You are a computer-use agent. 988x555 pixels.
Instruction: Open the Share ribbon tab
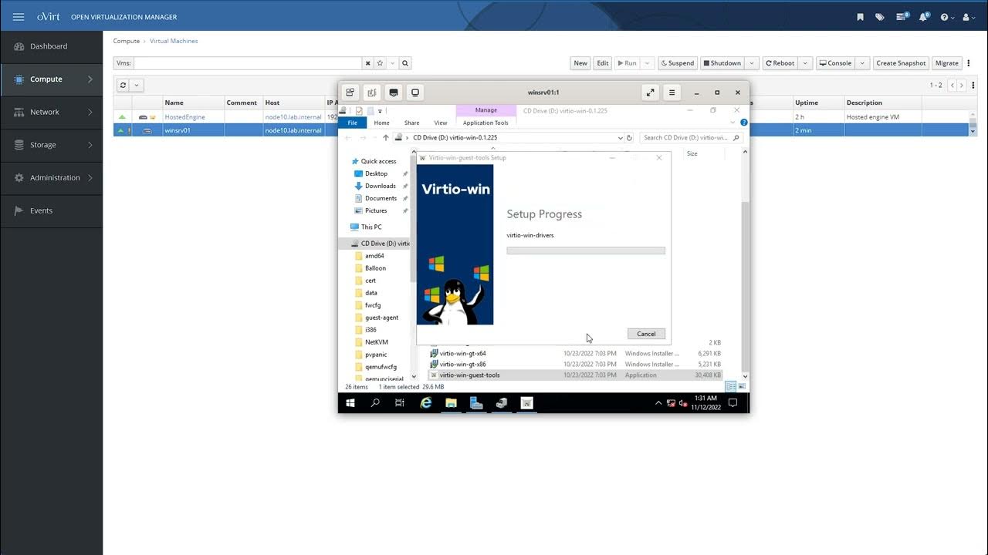tap(412, 123)
